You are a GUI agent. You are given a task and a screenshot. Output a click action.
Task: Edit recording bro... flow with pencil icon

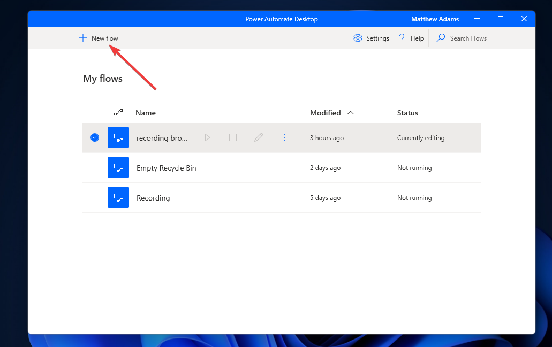coord(259,137)
